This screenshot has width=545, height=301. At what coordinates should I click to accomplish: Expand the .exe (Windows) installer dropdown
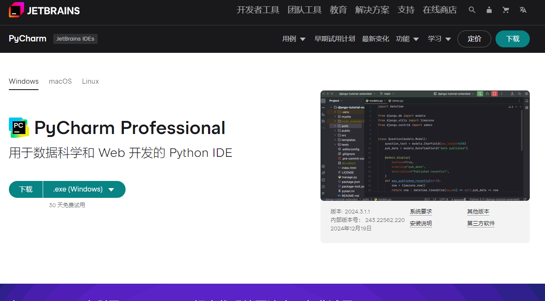(x=84, y=189)
